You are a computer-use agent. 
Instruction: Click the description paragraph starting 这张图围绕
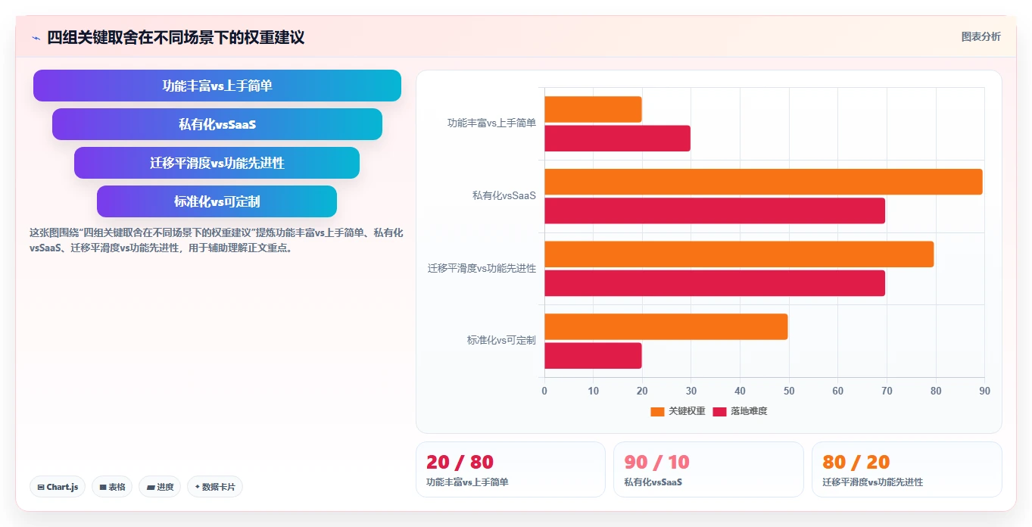[x=216, y=240]
